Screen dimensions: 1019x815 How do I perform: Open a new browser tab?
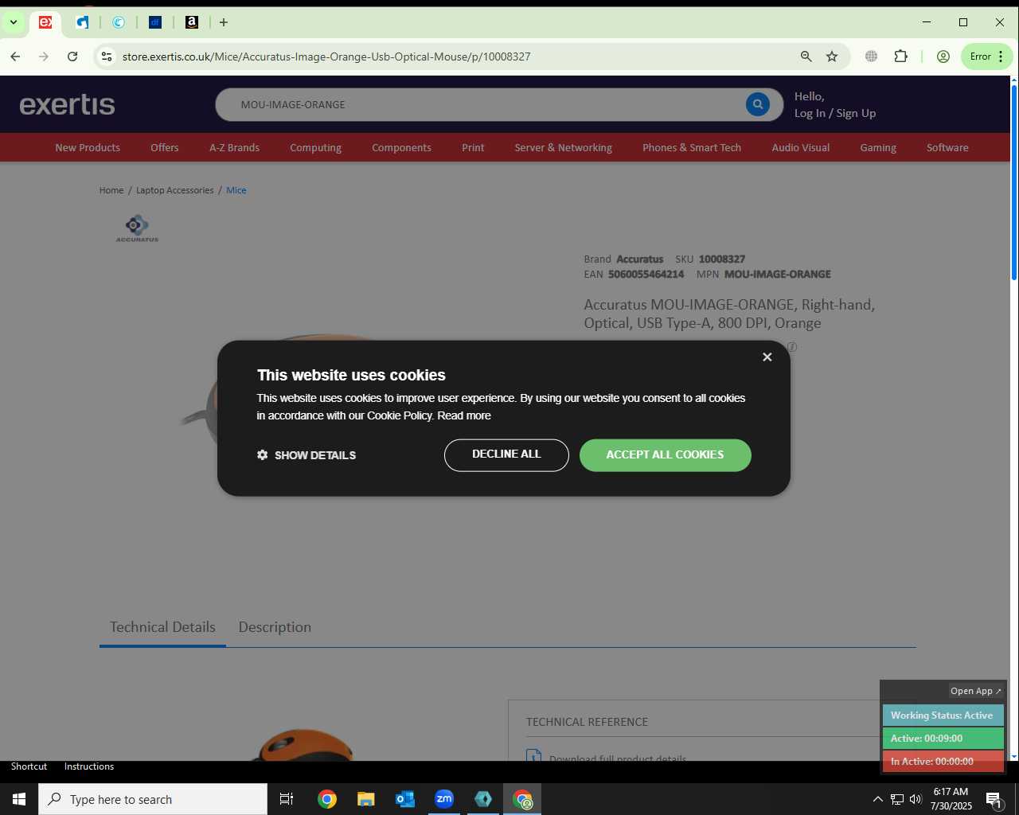(224, 22)
